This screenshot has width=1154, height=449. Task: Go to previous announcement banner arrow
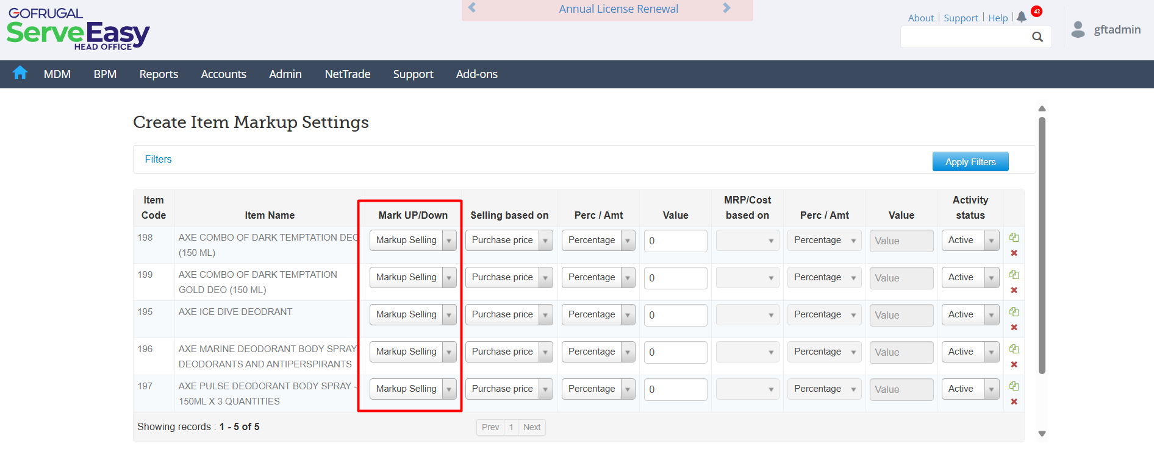pos(471,8)
